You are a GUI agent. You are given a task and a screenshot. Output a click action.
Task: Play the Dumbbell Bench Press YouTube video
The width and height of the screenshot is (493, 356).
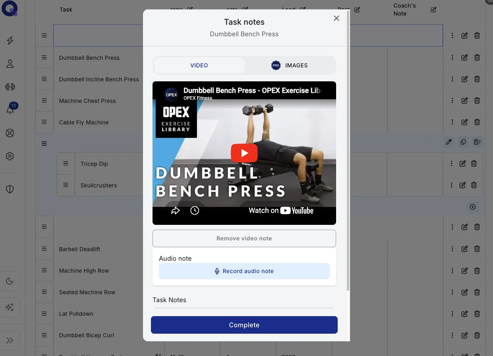tap(244, 153)
